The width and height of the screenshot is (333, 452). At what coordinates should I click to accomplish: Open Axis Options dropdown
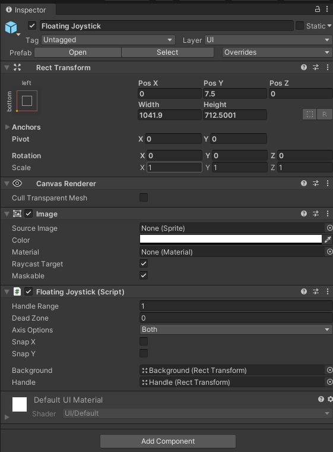coord(236,329)
